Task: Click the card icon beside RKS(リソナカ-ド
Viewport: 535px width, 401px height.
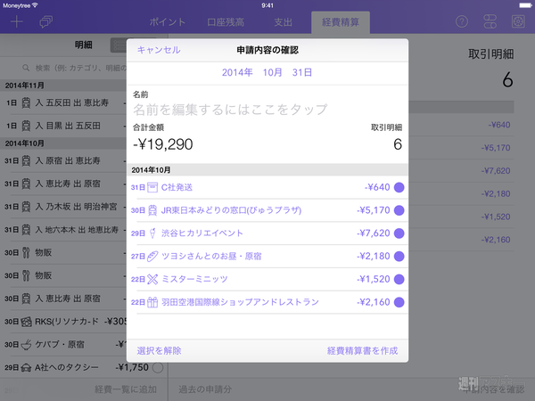Action: tap(26, 322)
